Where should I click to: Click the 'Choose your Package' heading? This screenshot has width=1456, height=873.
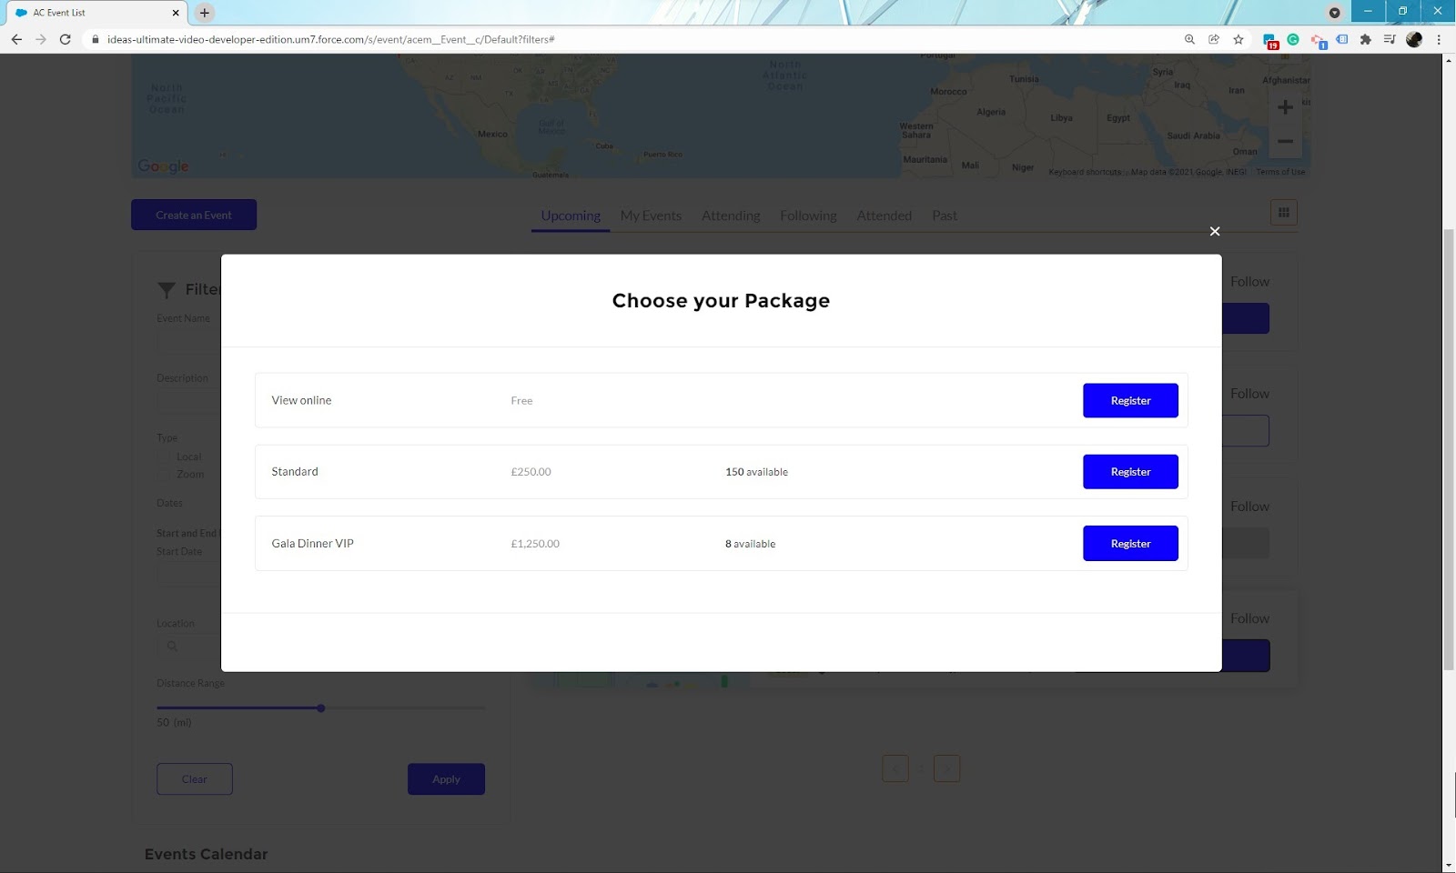coord(721,301)
